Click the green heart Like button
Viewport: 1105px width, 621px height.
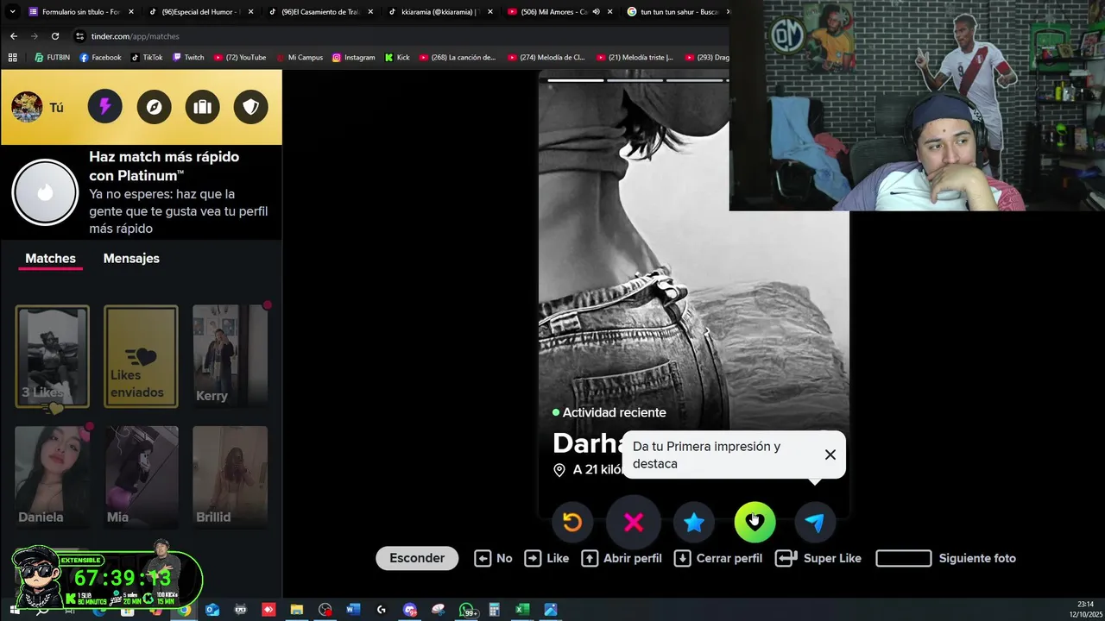pyautogui.click(x=755, y=523)
